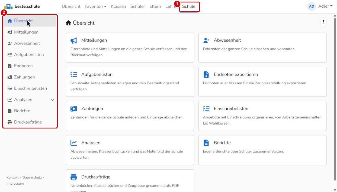Open the Endnoten exportieren card title
This screenshot has height=192, width=337.
(x=236, y=74)
